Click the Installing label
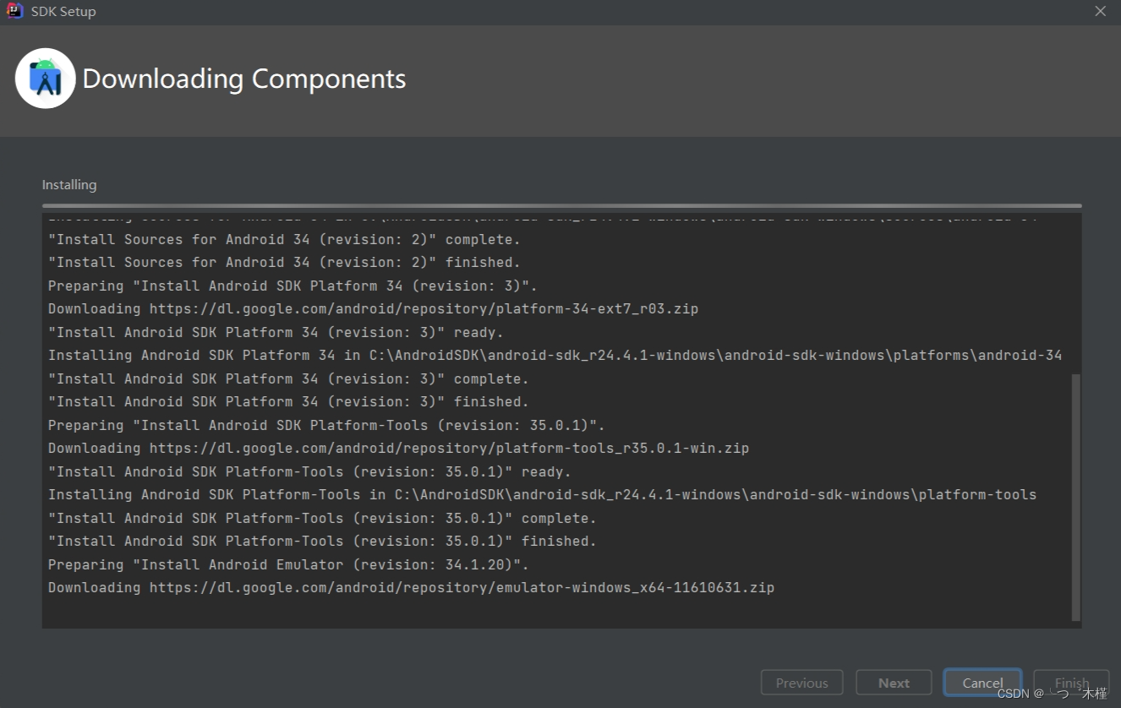The image size is (1121, 708). pyautogui.click(x=68, y=184)
